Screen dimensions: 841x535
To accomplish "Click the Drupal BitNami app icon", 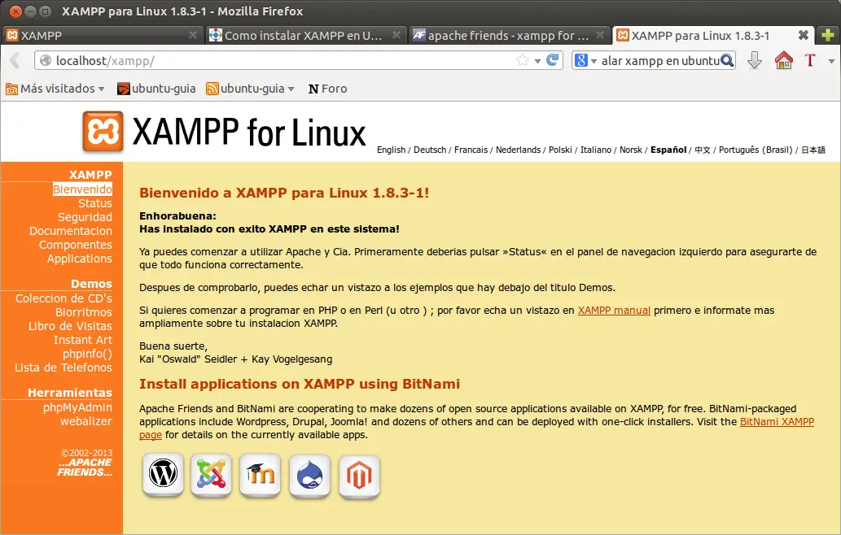I will [x=309, y=476].
